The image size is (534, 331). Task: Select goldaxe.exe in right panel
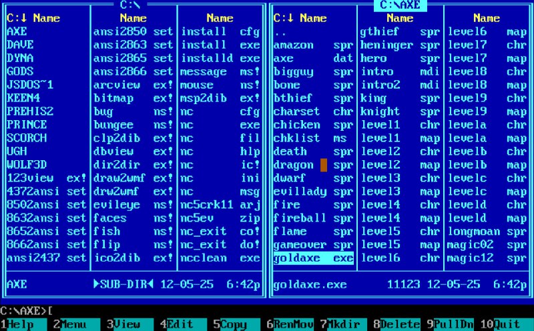pyautogui.click(x=313, y=258)
